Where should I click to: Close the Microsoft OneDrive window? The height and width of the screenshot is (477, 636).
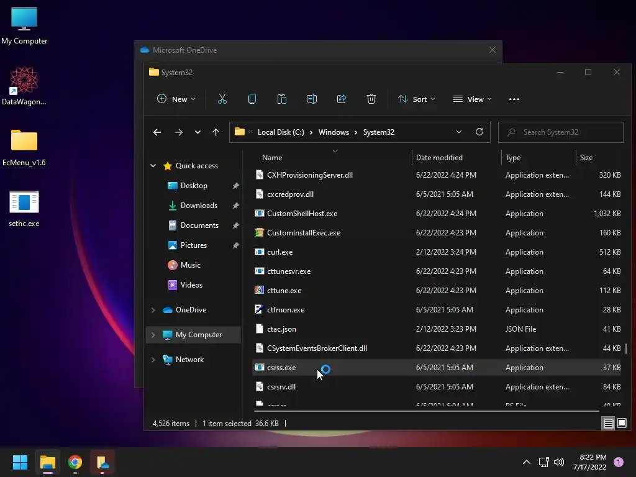click(492, 50)
